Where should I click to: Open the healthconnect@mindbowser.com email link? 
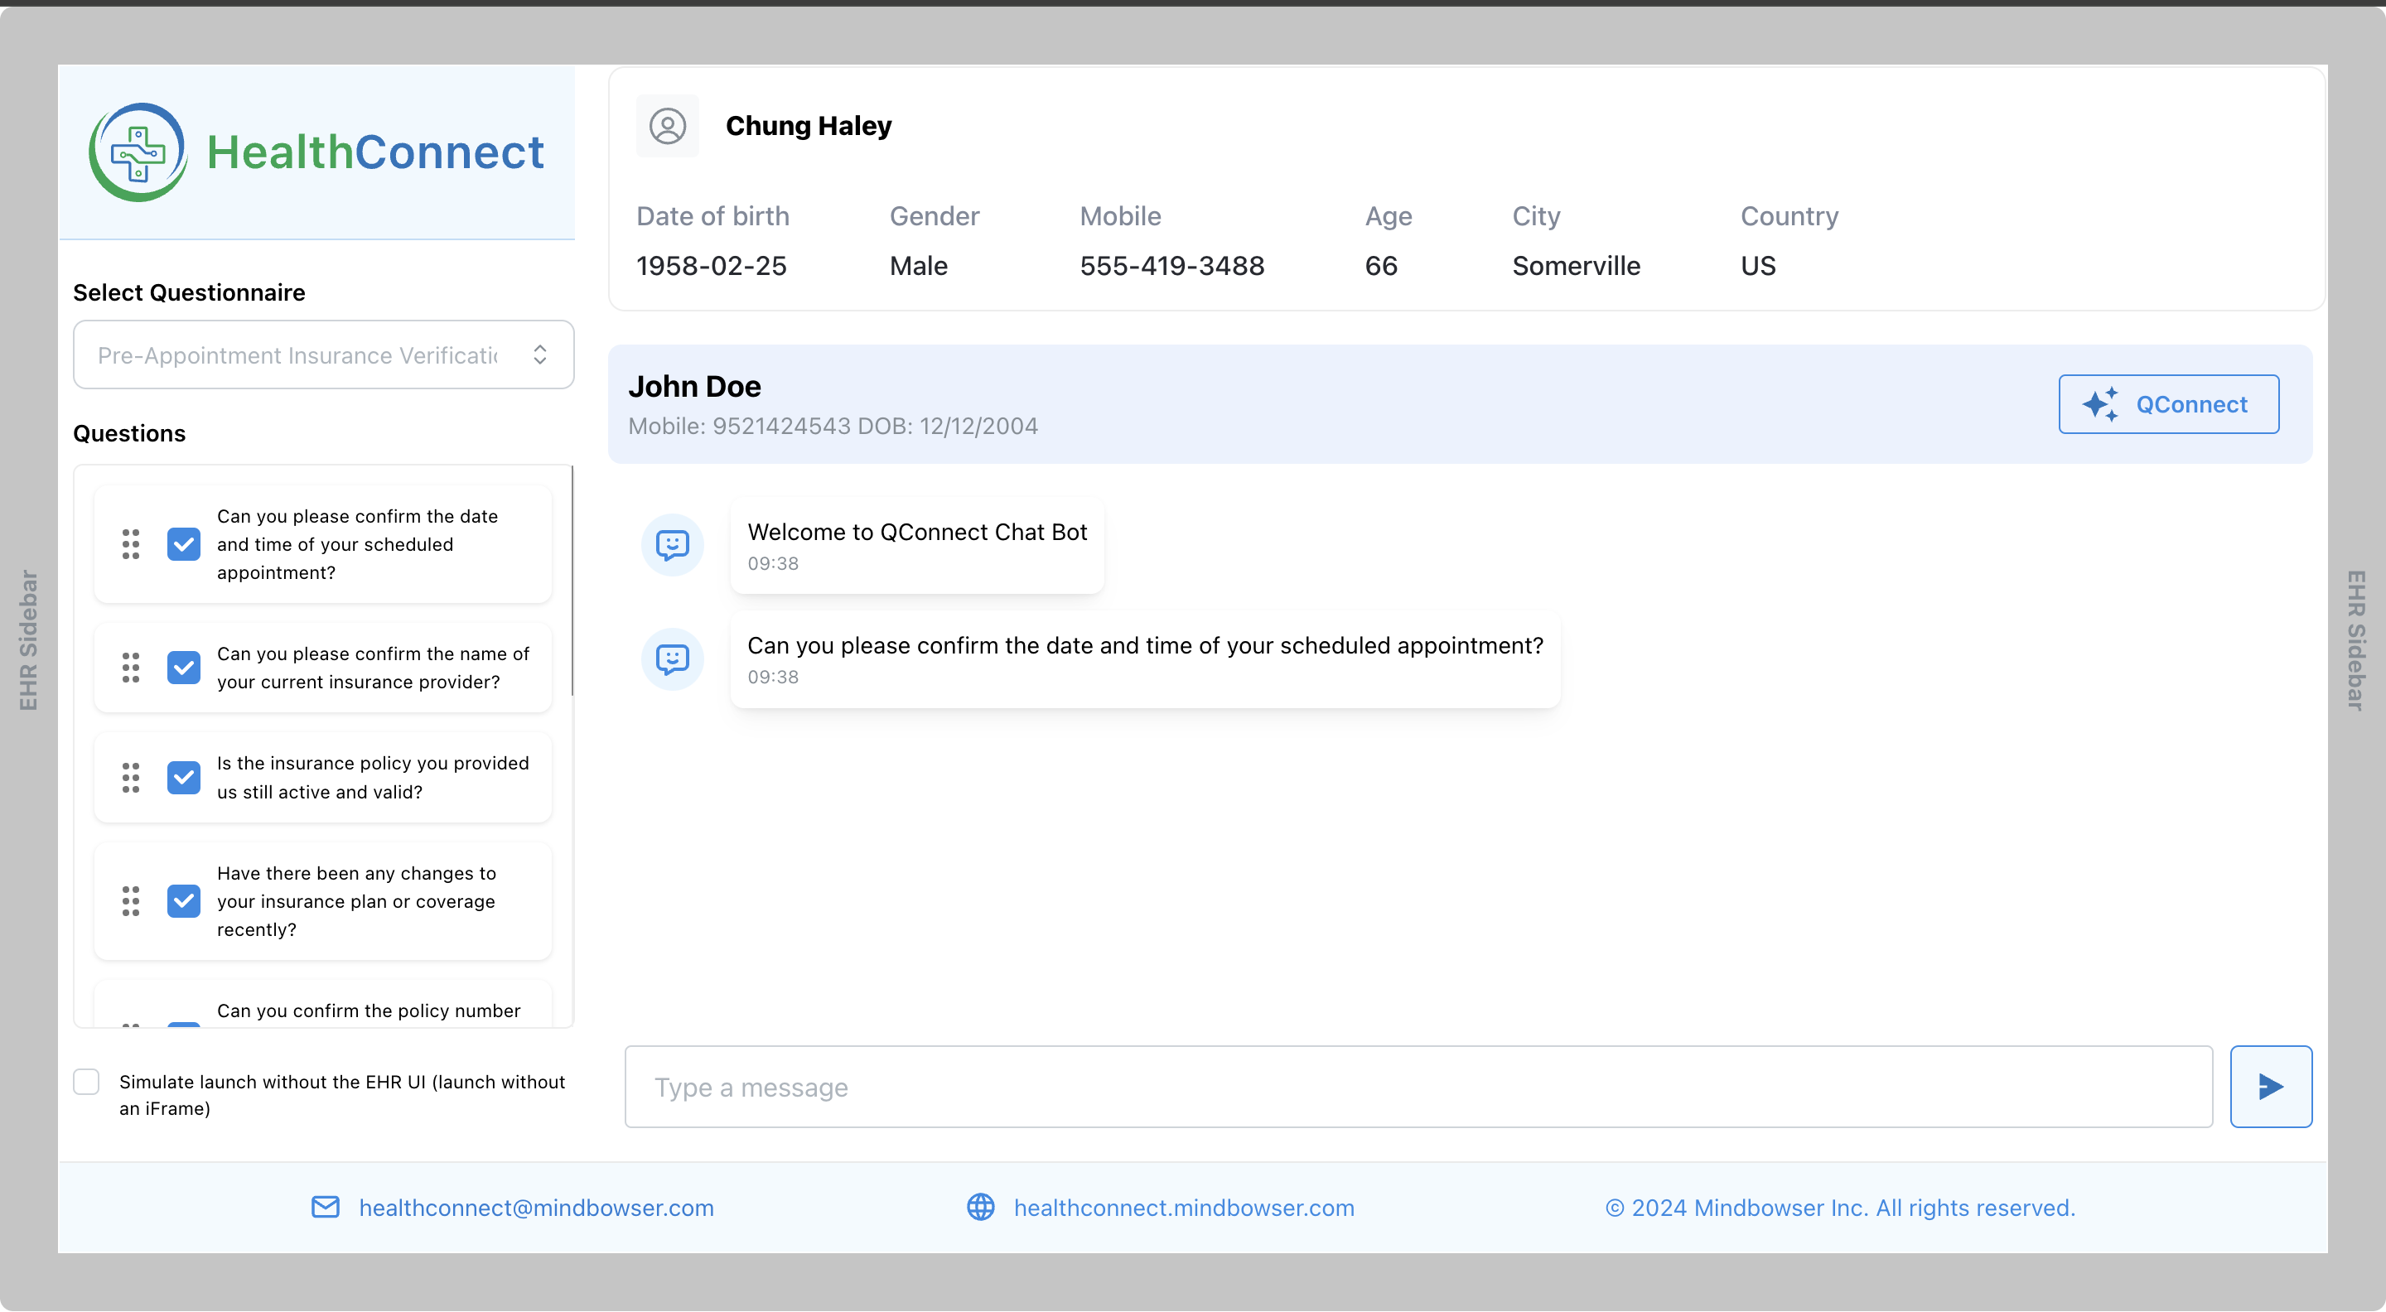click(535, 1208)
